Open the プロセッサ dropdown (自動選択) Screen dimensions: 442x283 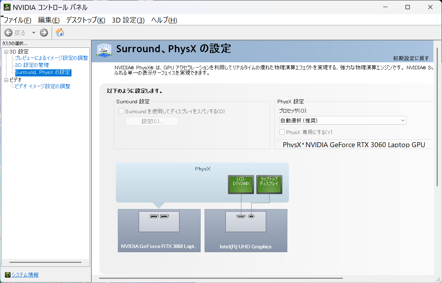coord(343,120)
